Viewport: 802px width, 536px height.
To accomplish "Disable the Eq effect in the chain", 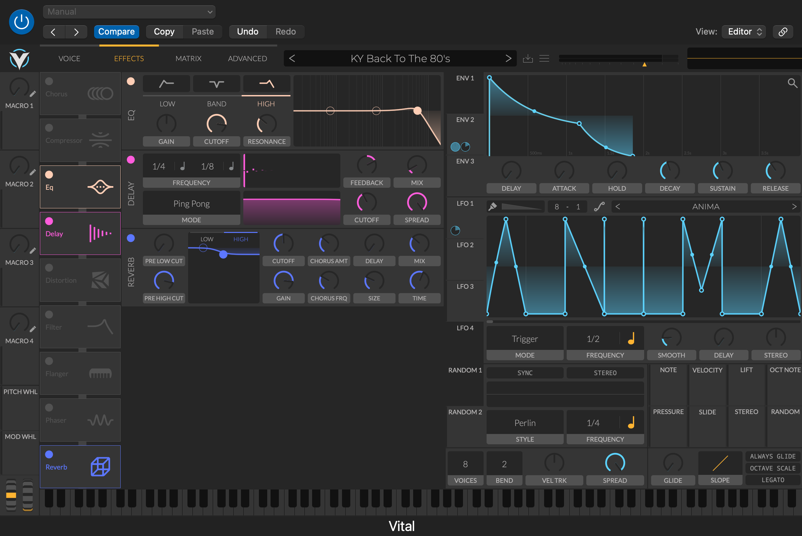I will point(49,175).
